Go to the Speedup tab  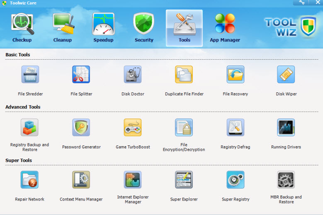pos(103,28)
